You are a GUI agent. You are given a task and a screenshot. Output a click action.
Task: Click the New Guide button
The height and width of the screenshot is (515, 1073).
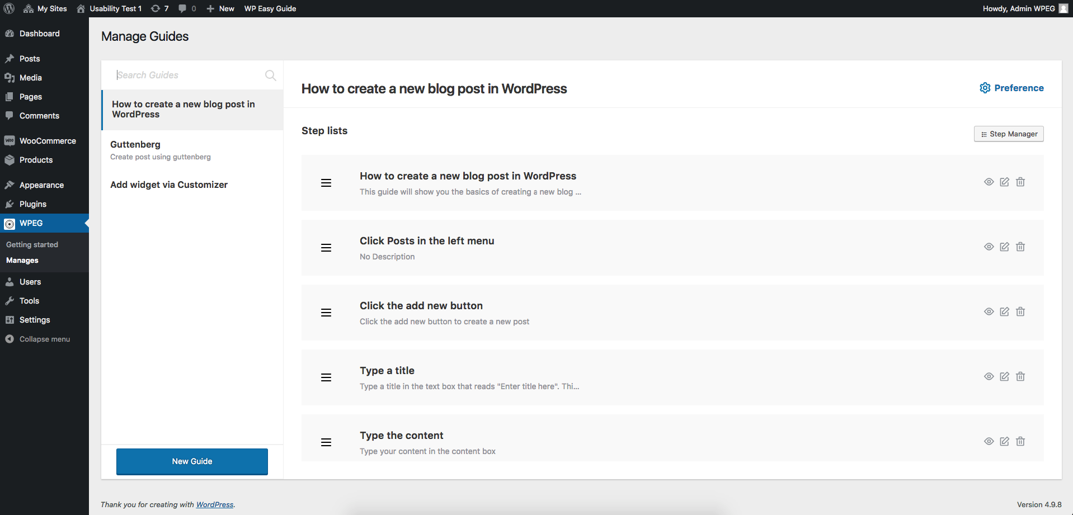tap(192, 461)
